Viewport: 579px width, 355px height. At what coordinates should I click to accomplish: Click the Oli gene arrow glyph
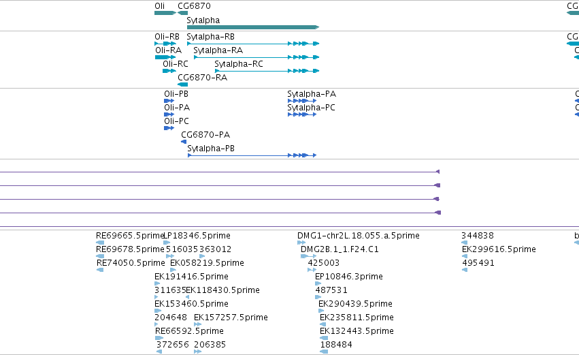point(165,13)
